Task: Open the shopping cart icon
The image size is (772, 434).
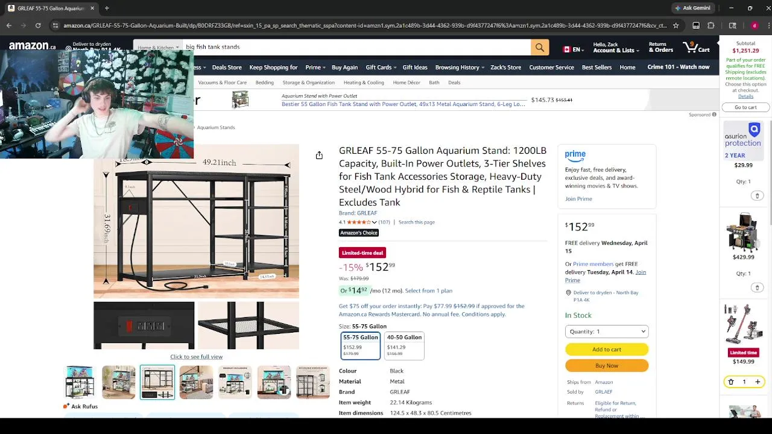Action: pyautogui.click(x=696, y=47)
